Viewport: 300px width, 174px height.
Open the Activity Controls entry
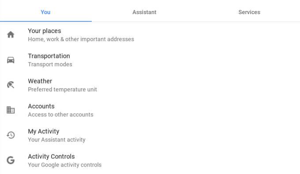[x=150, y=160]
